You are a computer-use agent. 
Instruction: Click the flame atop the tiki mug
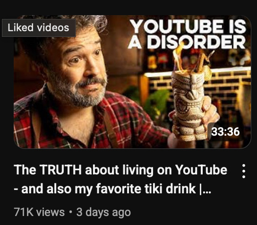(x=180, y=57)
